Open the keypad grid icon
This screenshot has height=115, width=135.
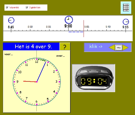coord(126,8)
